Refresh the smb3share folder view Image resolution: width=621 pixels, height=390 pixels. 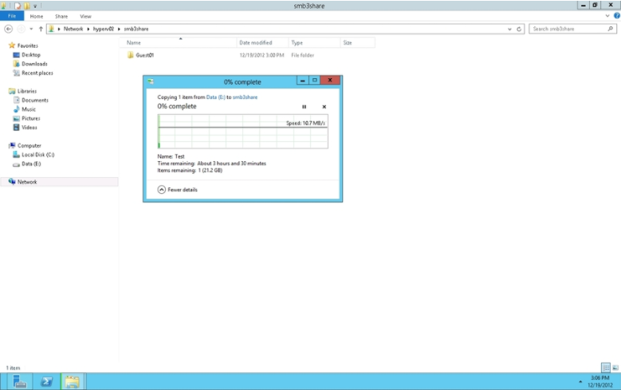519,29
